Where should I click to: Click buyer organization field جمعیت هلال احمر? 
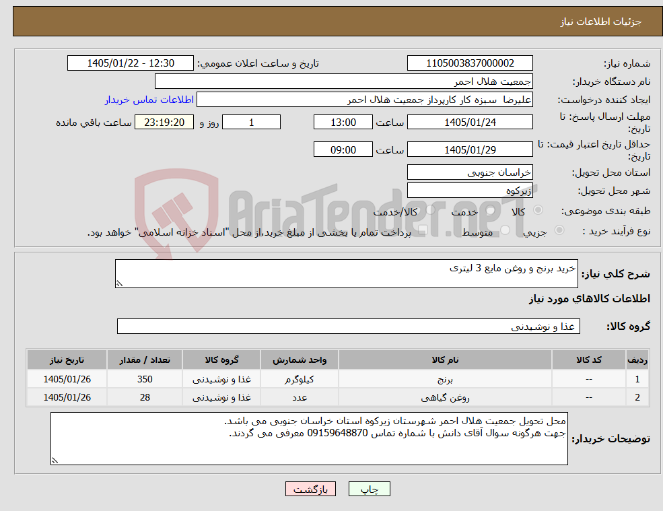click(343, 81)
